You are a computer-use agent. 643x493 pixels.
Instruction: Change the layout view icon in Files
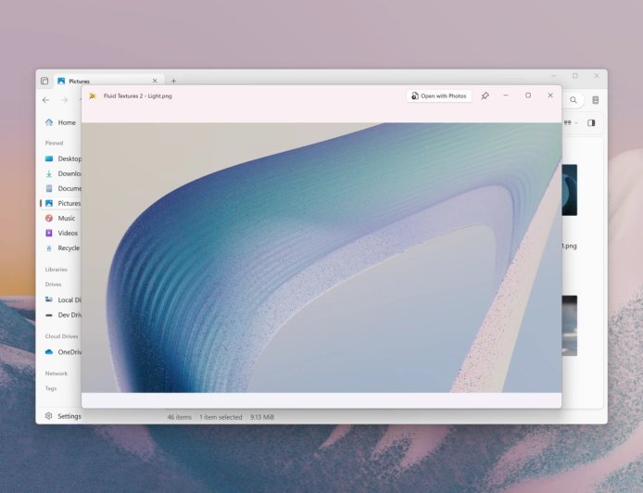(568, 122)
